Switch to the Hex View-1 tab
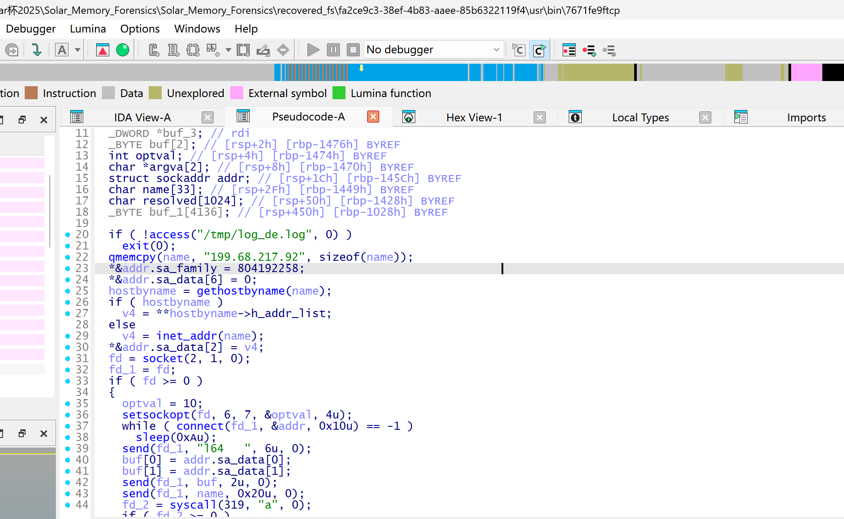The height and width of the screenshot is (519, 844). pyautogui.click(x=474, y=117)
